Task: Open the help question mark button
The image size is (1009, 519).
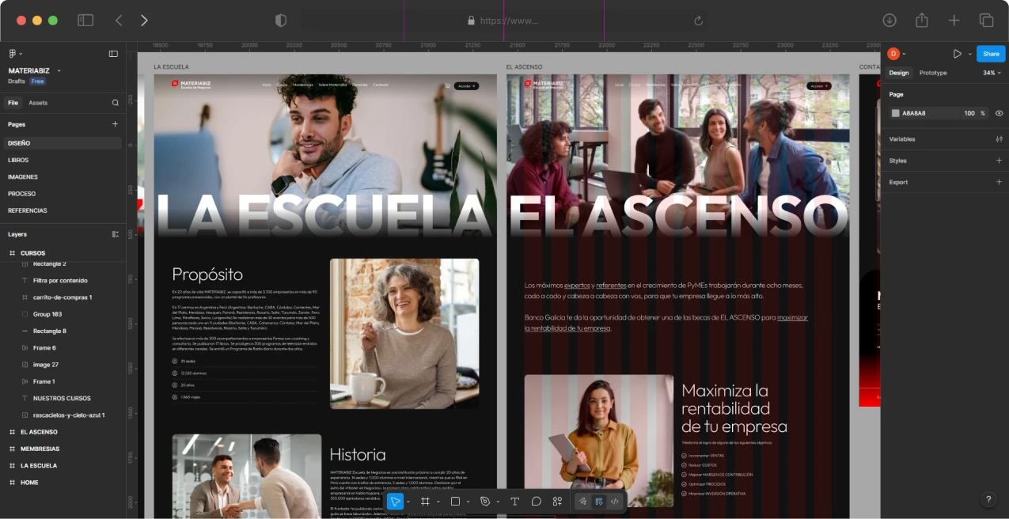Action: pos(988,499)
